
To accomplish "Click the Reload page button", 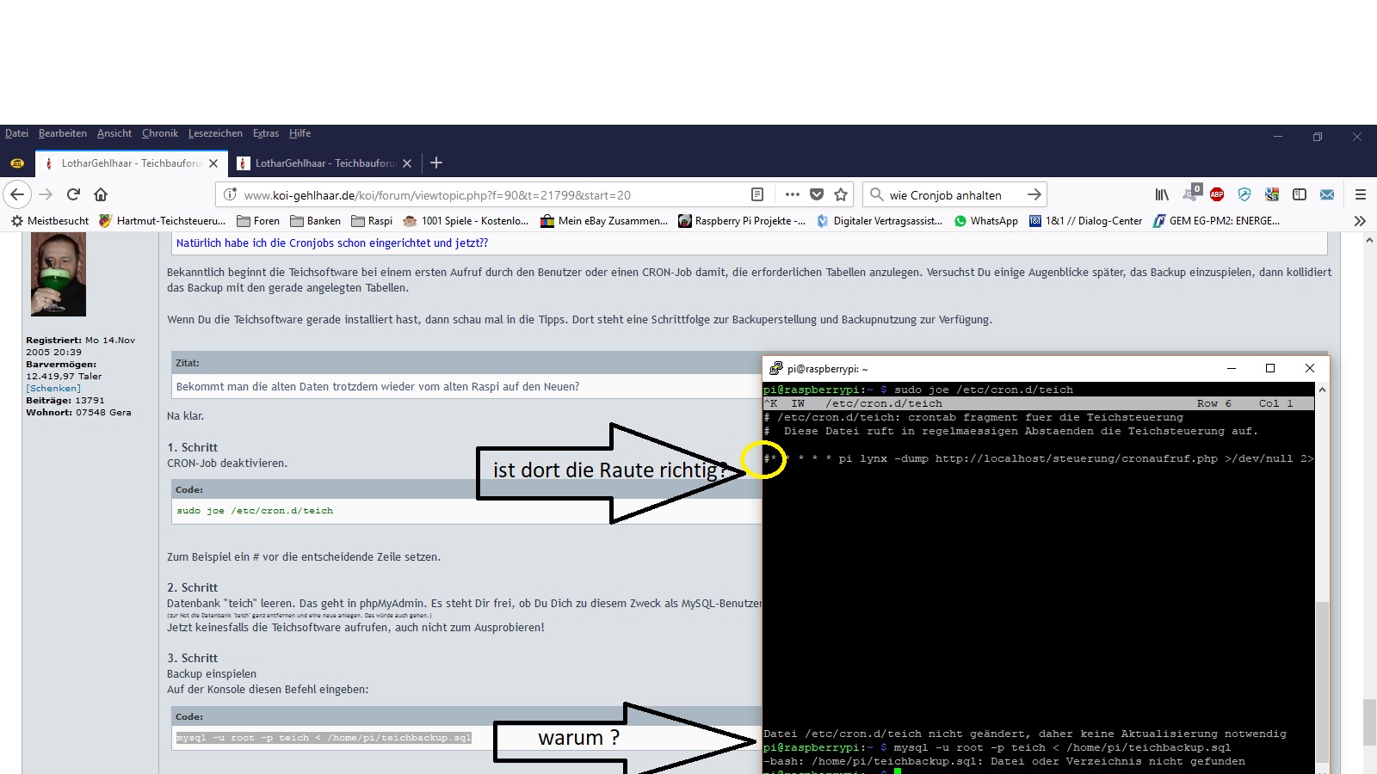I will coord(73,194).
